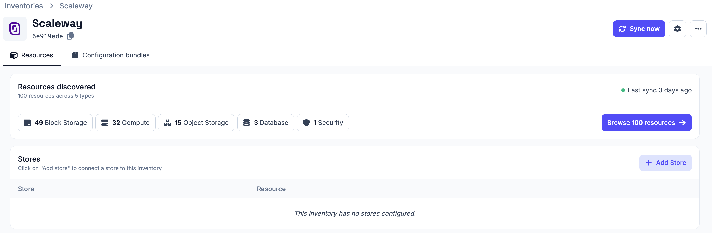
Task: Filter by 1 Security chip
Action: (x=323, y=123)
